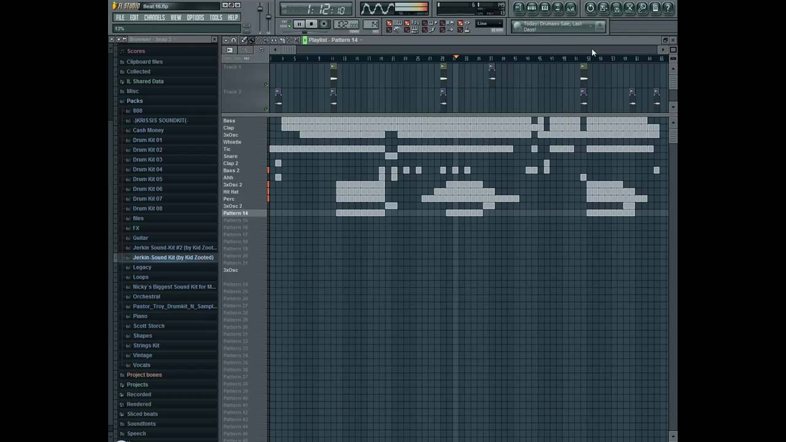Open the piano roll icon
The height and width of the screenshot is (442, 786).
click(545, 8)
